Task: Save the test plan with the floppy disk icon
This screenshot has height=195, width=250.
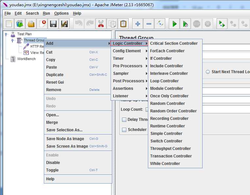Action: (53, 24)
